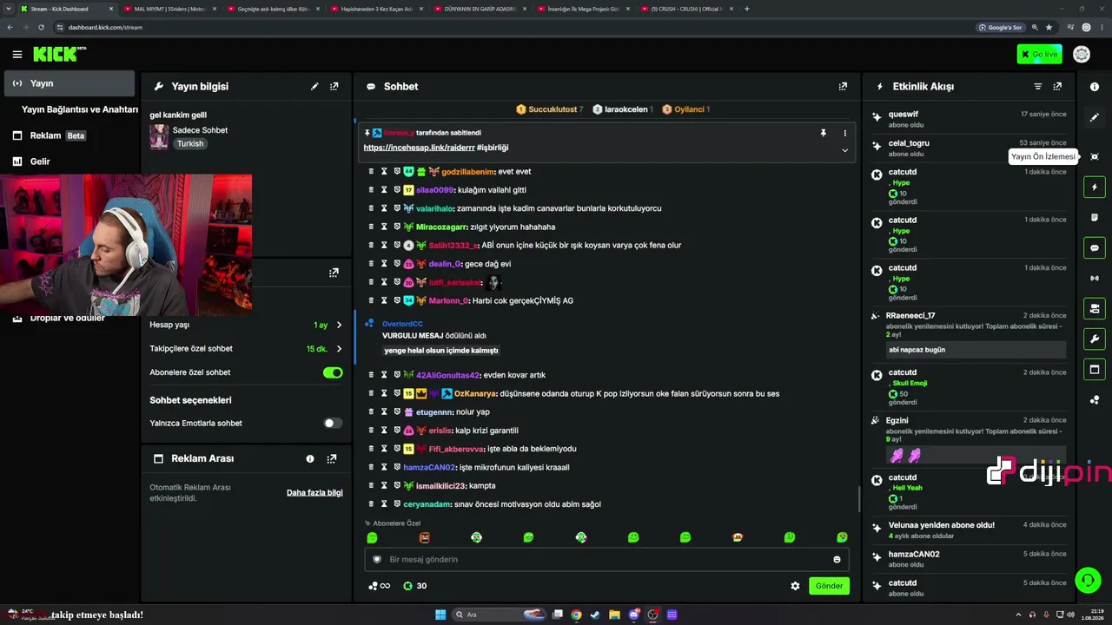Select the celal_togru activity entry
Image resolution: width=1112 pixels, height=625 pixels.
[x=970, y=148]
